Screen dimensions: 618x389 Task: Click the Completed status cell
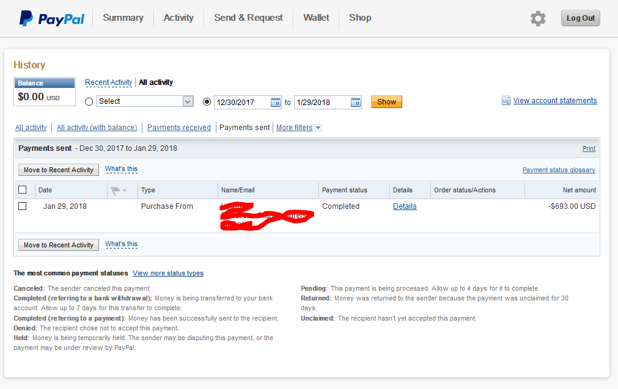click(x=340, y=206)
